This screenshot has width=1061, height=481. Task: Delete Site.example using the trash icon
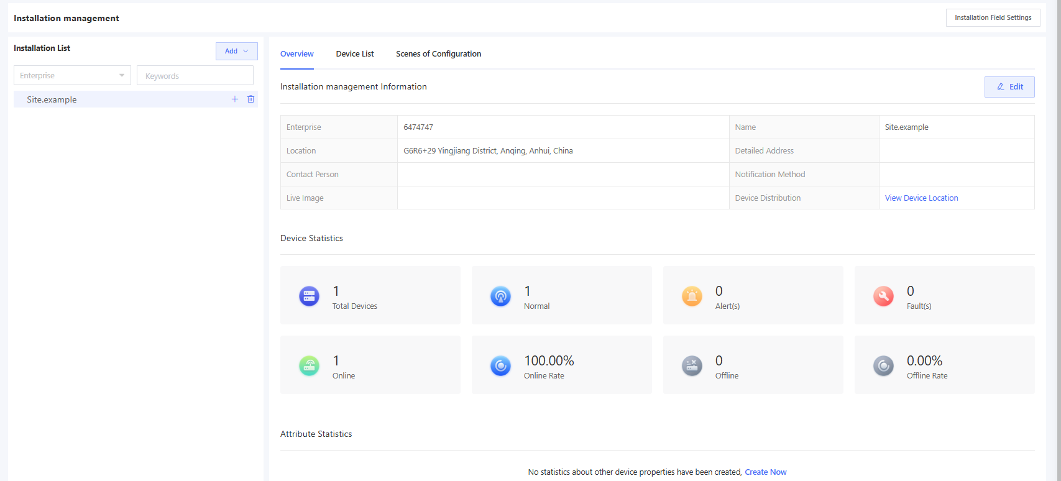click(250, 99)
